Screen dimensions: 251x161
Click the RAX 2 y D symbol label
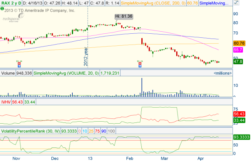[x=11, y=3]
